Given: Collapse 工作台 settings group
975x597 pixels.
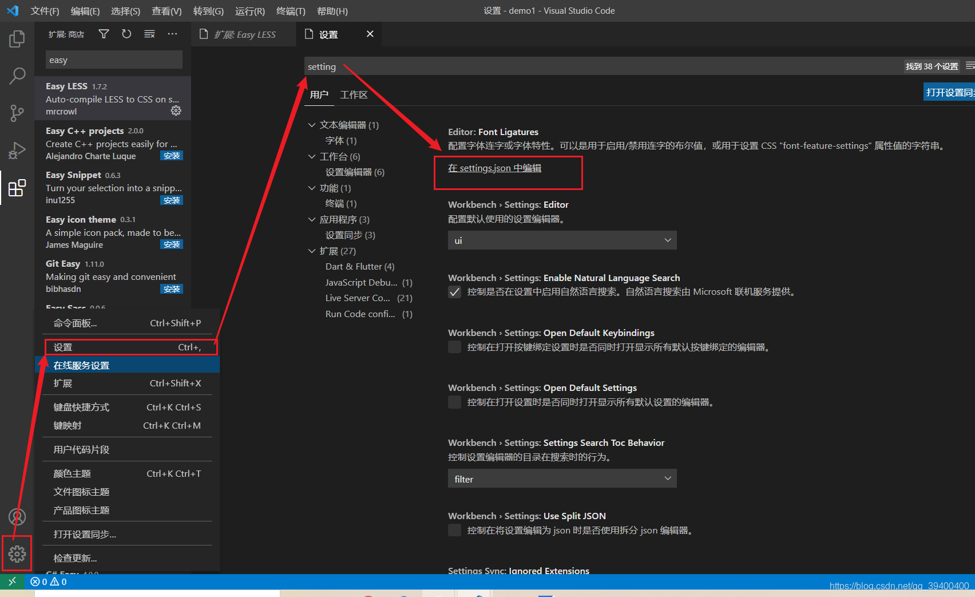Looking at the screenshot, I should (x=312, y=156).
